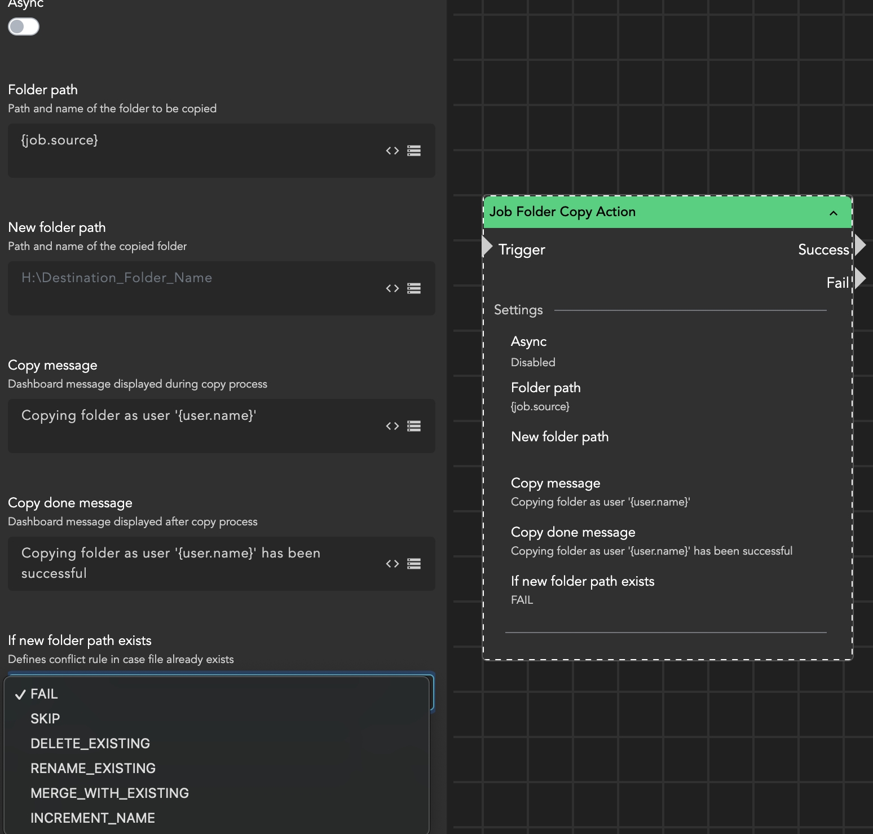Open code brackets icon for Copy message

click(x=393, y=426)
